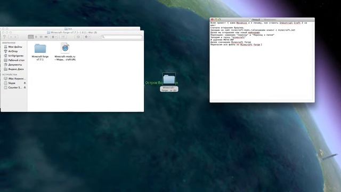Close the text editor window
Viewport: 341px width, 192px height.
pos(212,20)
